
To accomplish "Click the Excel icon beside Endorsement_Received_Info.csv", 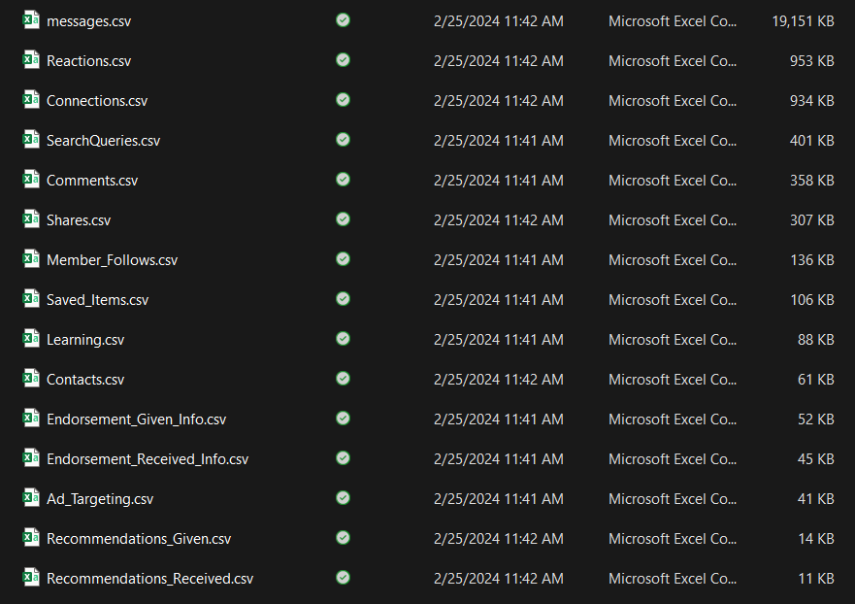I will [31, 458].
